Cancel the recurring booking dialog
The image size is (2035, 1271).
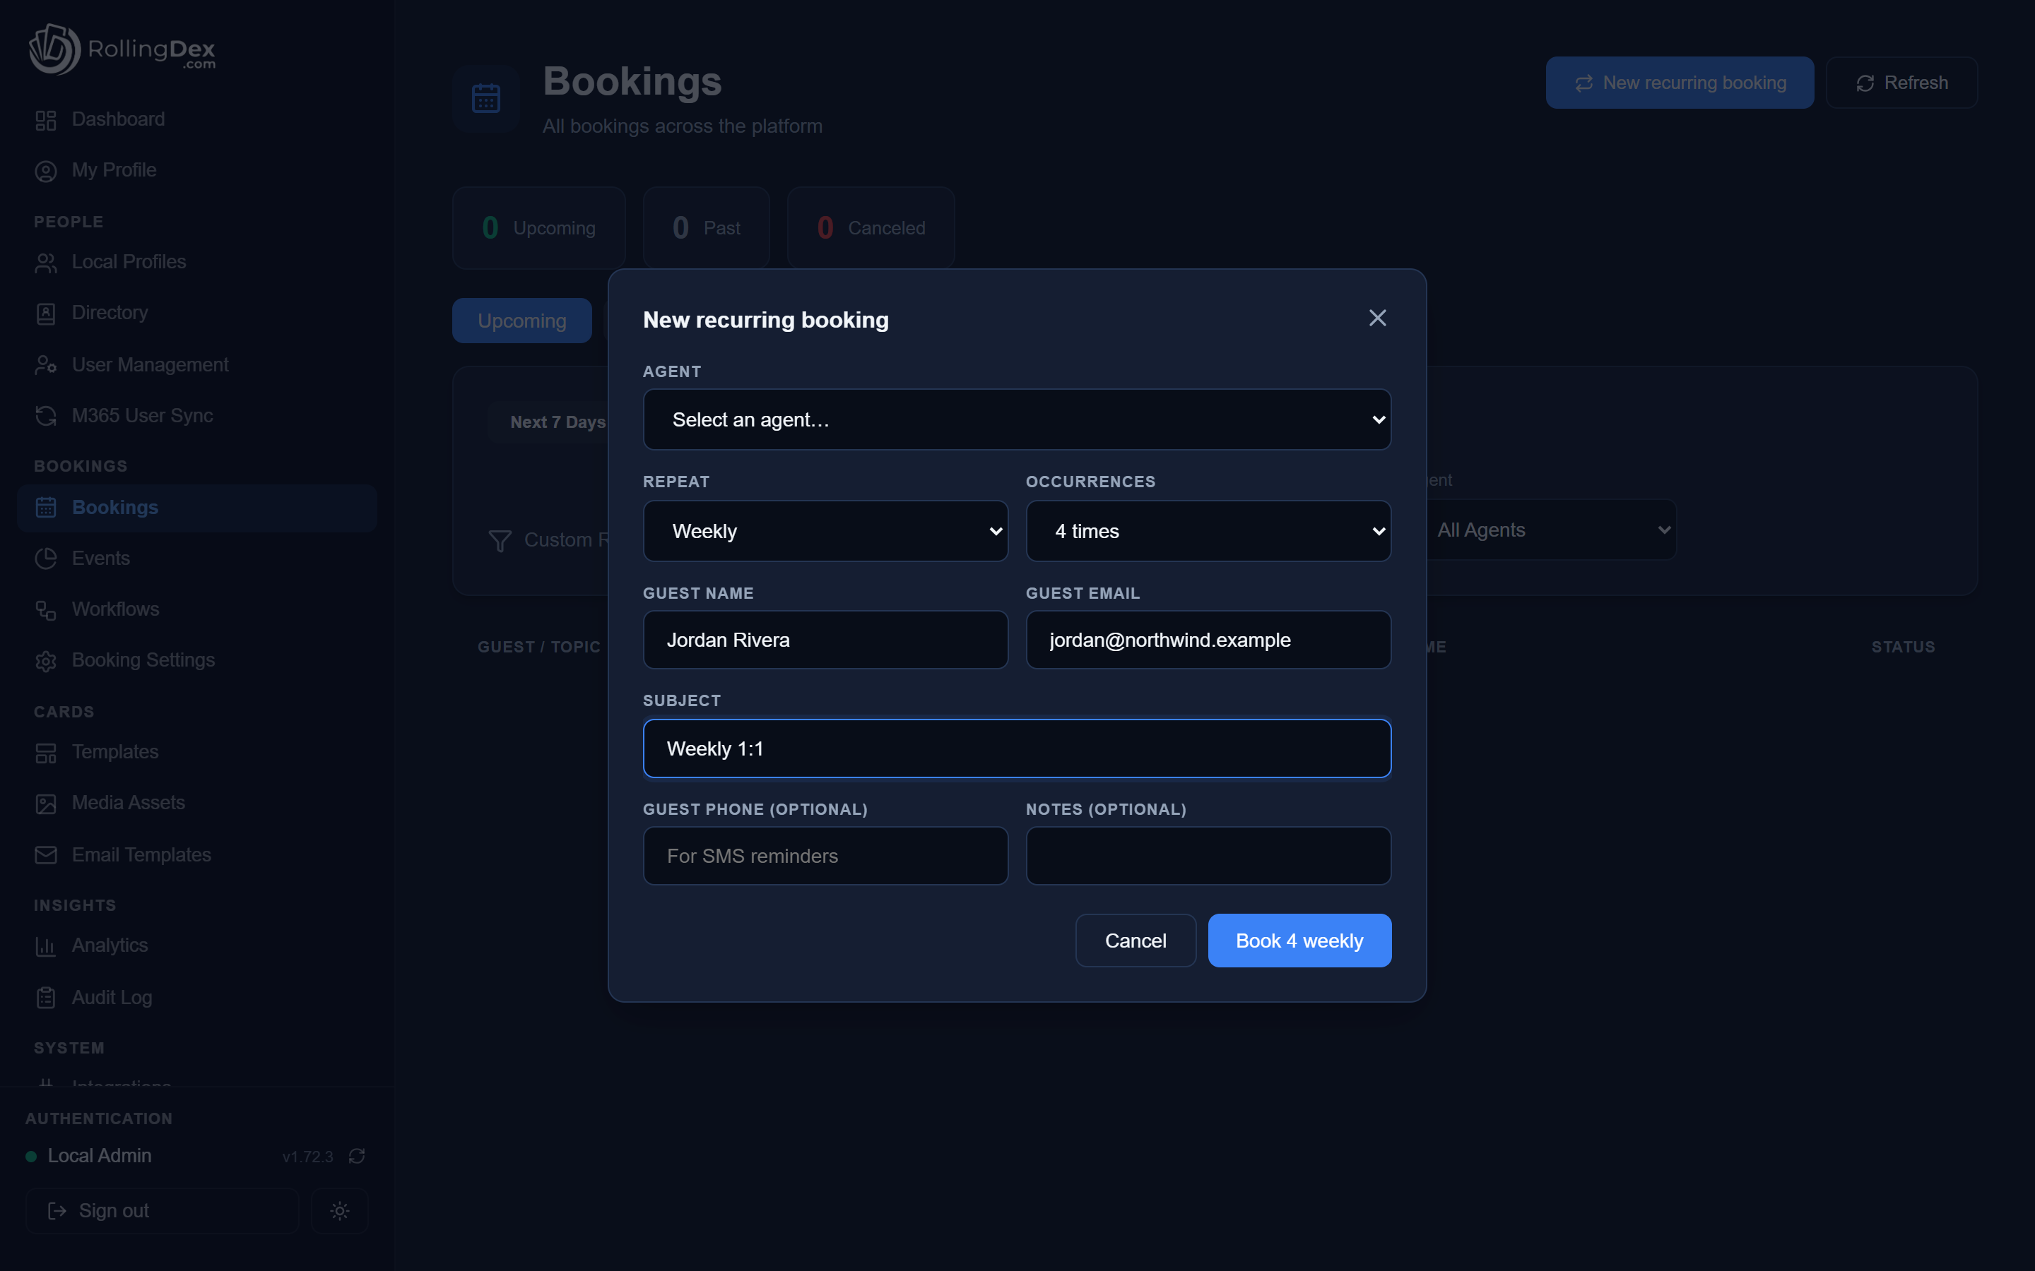coord(1136,941)
